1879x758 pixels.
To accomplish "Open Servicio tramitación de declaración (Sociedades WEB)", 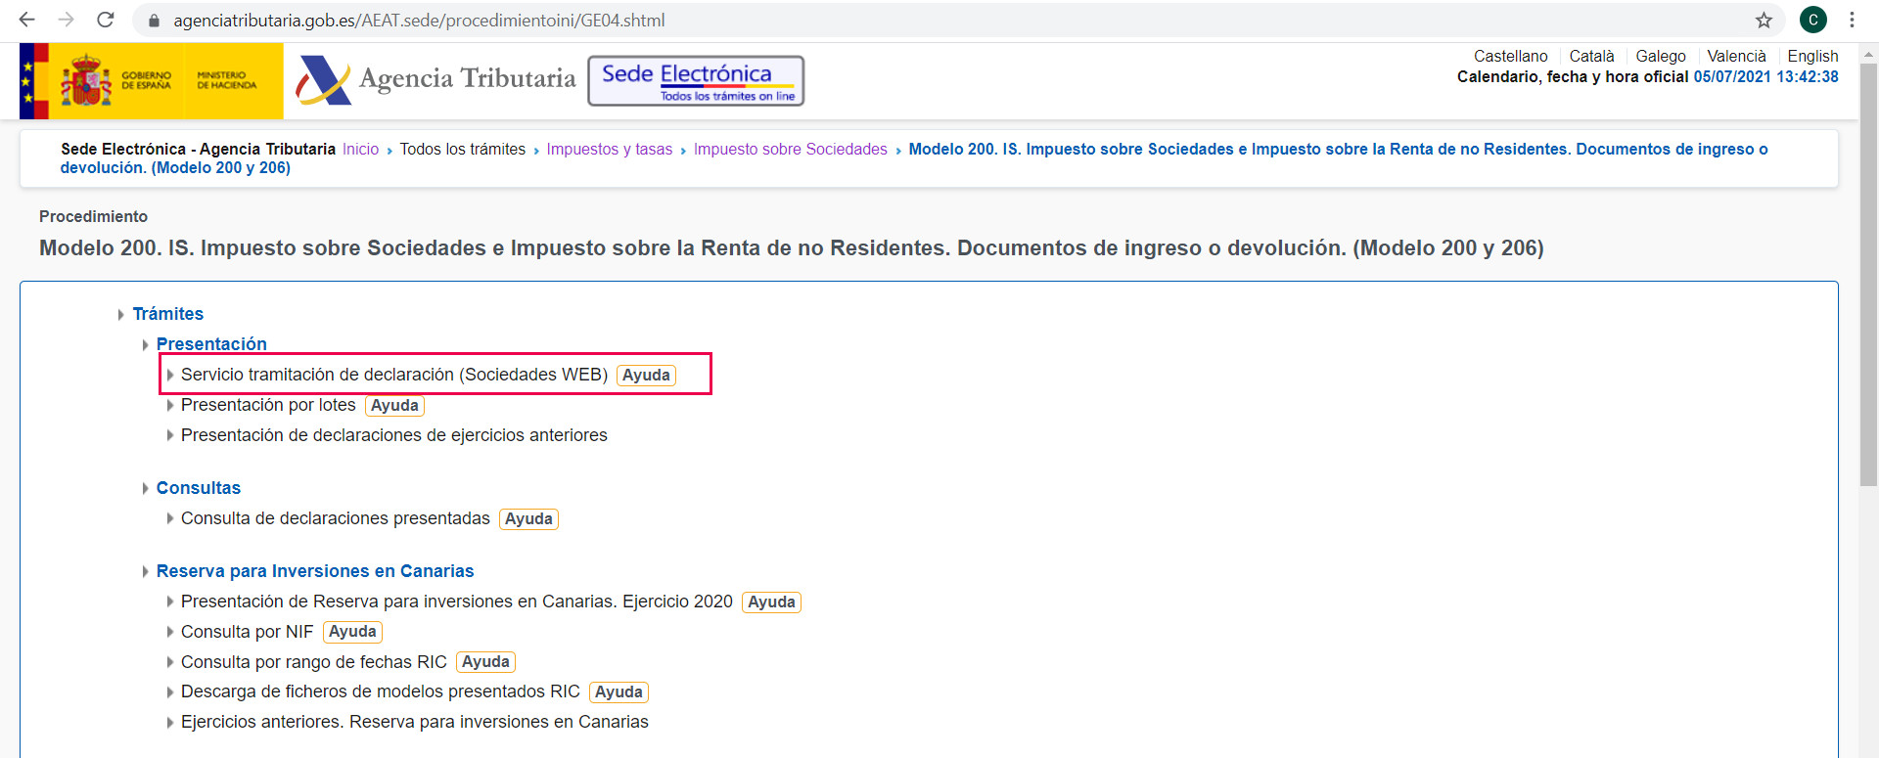I will (x=394, y=375).
